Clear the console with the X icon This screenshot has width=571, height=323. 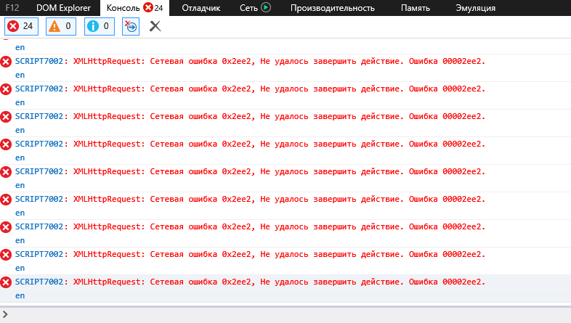click(155, 26)
